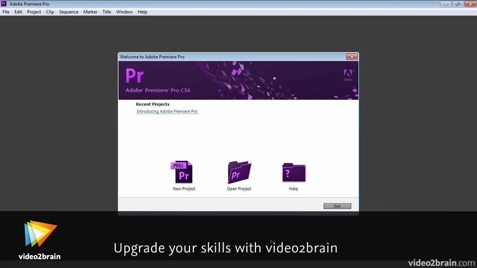Open the Help menu in menu bar
This screenshot has height=268, width=477.
143,12
